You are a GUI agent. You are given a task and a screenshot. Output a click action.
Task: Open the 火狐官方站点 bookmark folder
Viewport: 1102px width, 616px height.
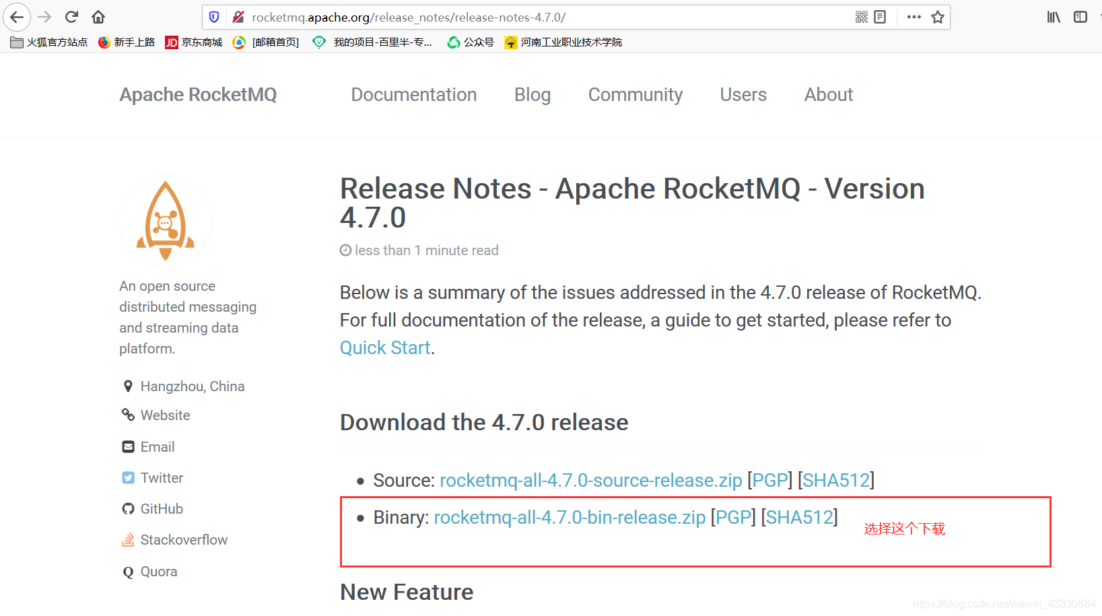pos(49,42)
